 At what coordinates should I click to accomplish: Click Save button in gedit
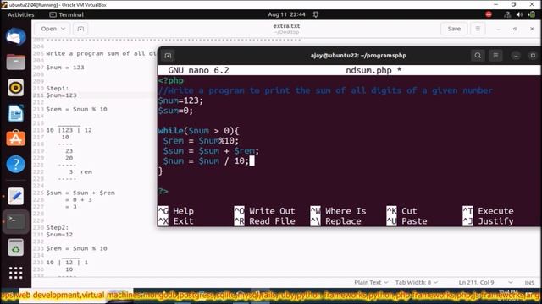click(454, 29)
